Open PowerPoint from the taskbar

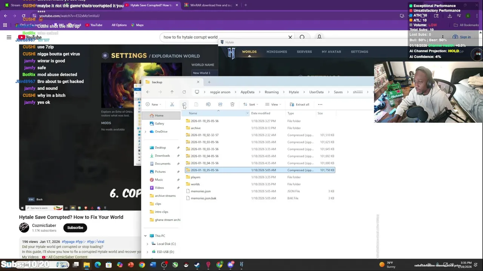[131, 265]
